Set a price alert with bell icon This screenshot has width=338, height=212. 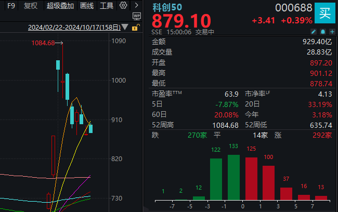[x=323, y=32]
